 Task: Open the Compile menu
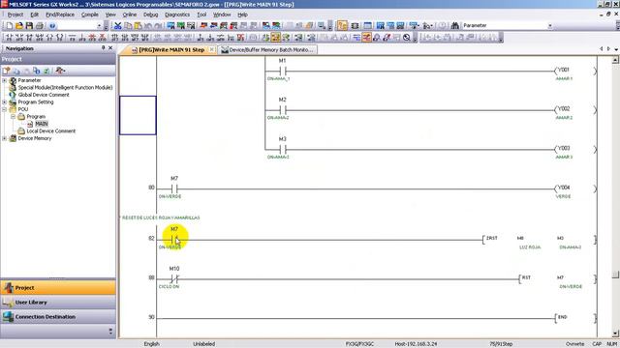(x=90, y=14)
